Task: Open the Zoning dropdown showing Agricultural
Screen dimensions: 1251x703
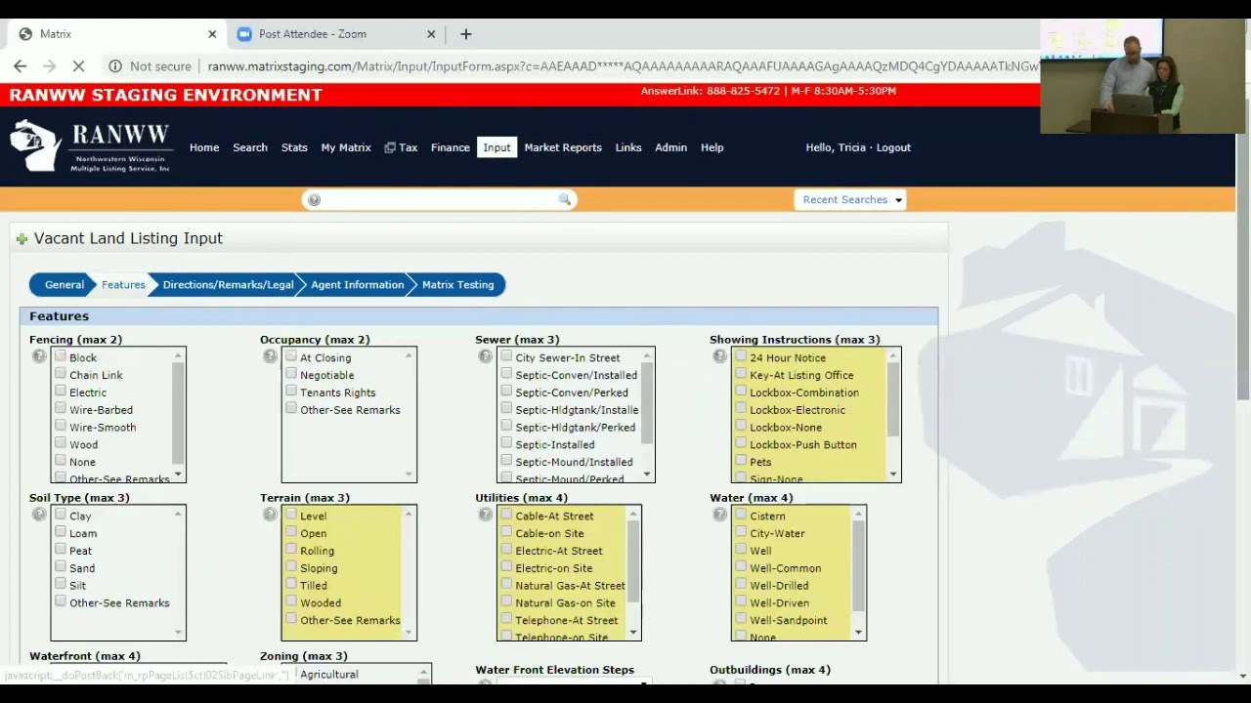Action: click(356, 674)
